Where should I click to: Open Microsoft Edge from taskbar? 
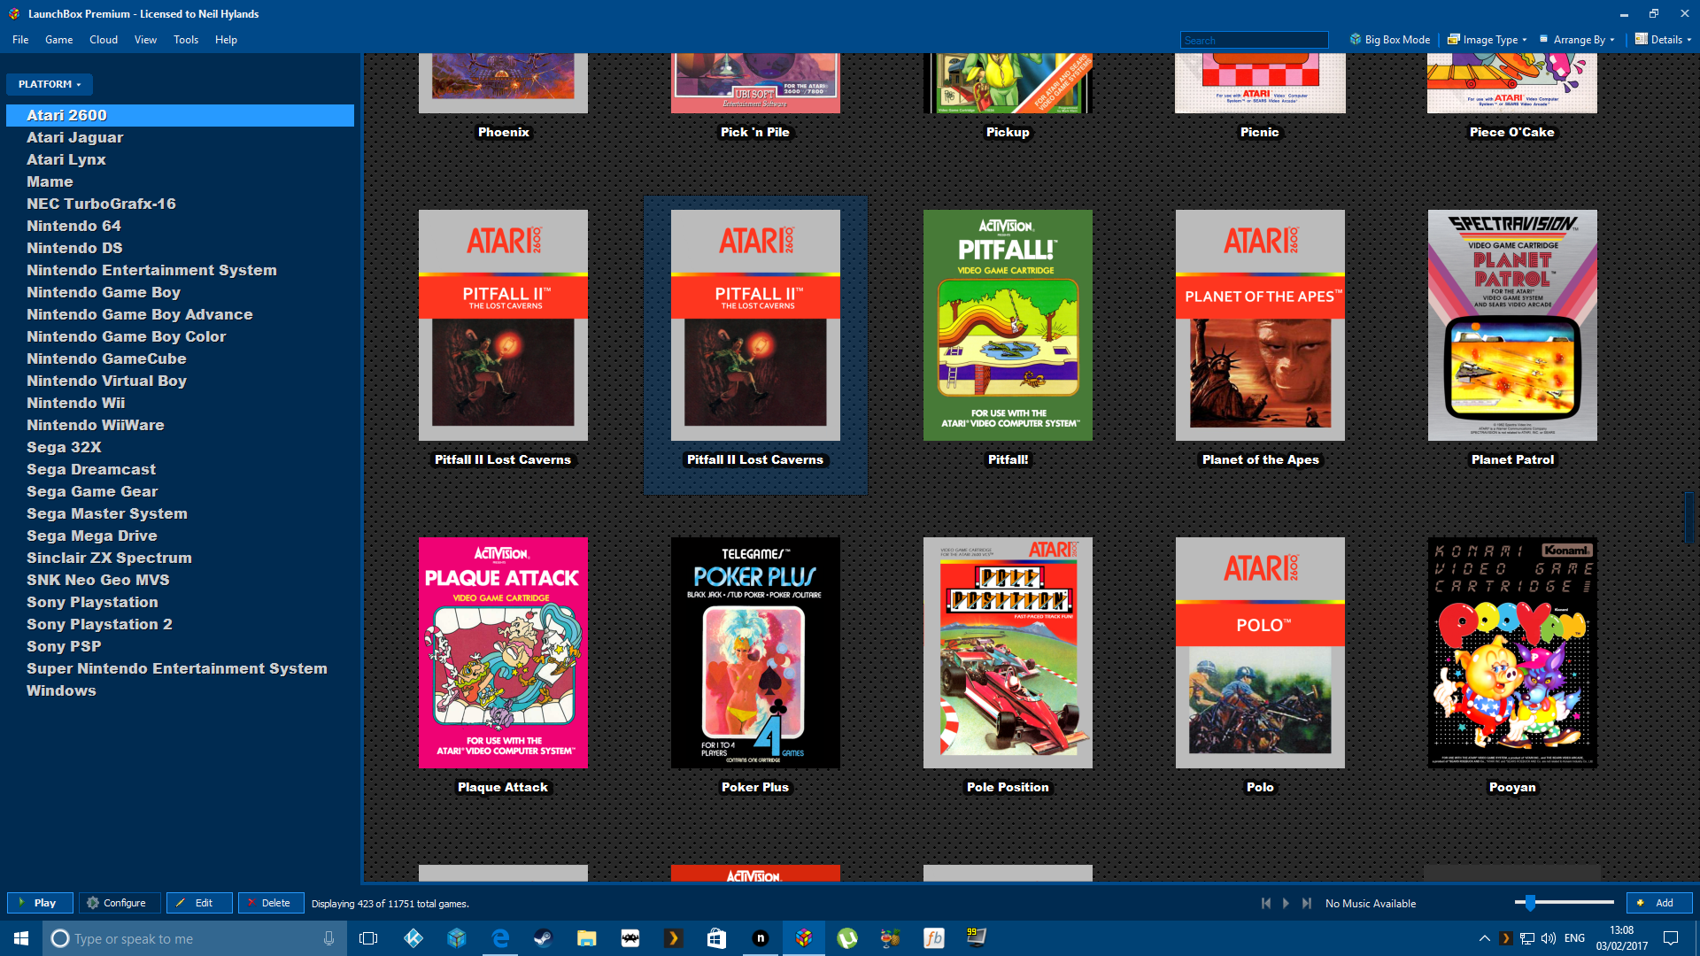500,938
